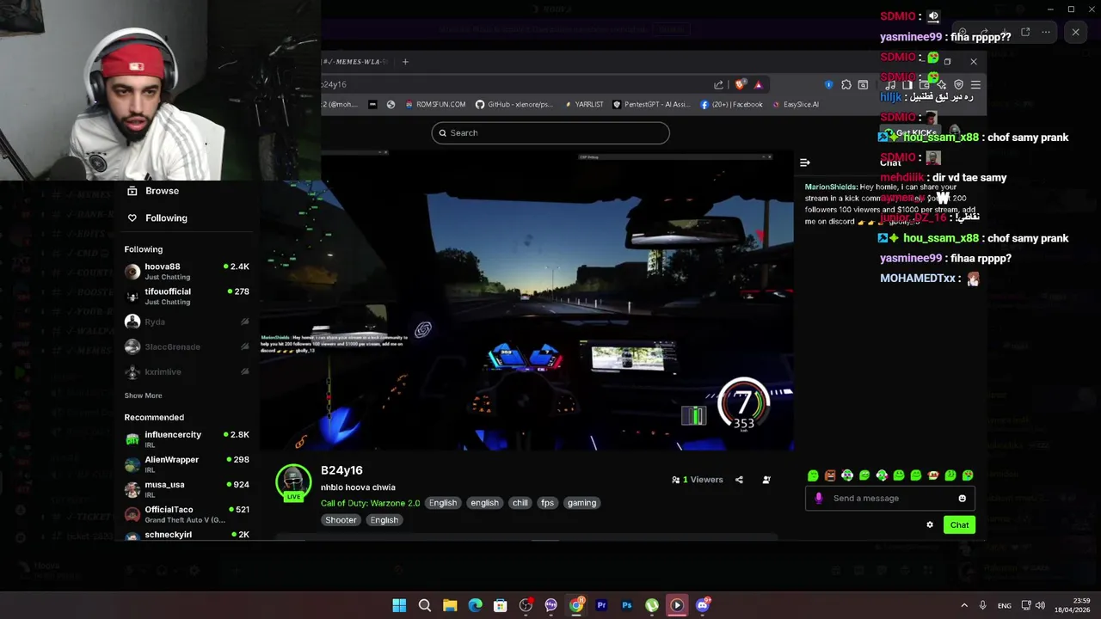
Task: Open recommended channel OfficialTaco
Action: 187,514
